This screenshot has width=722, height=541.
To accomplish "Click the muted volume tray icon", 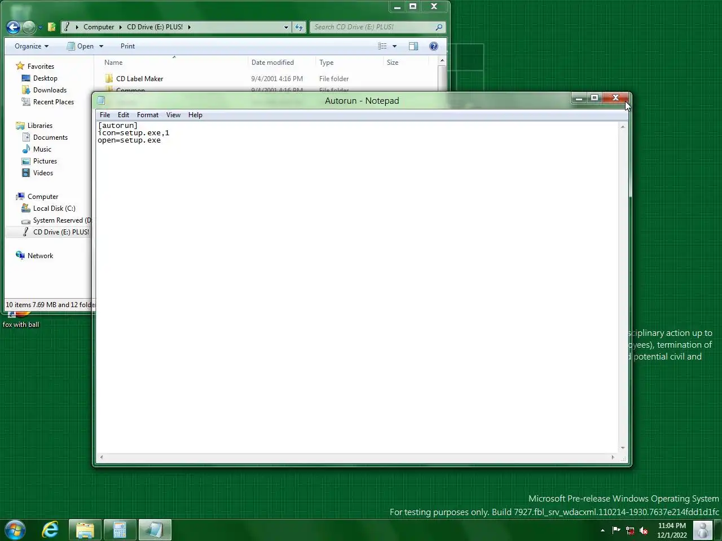I will pyautogui.click(x=644, y=530).
